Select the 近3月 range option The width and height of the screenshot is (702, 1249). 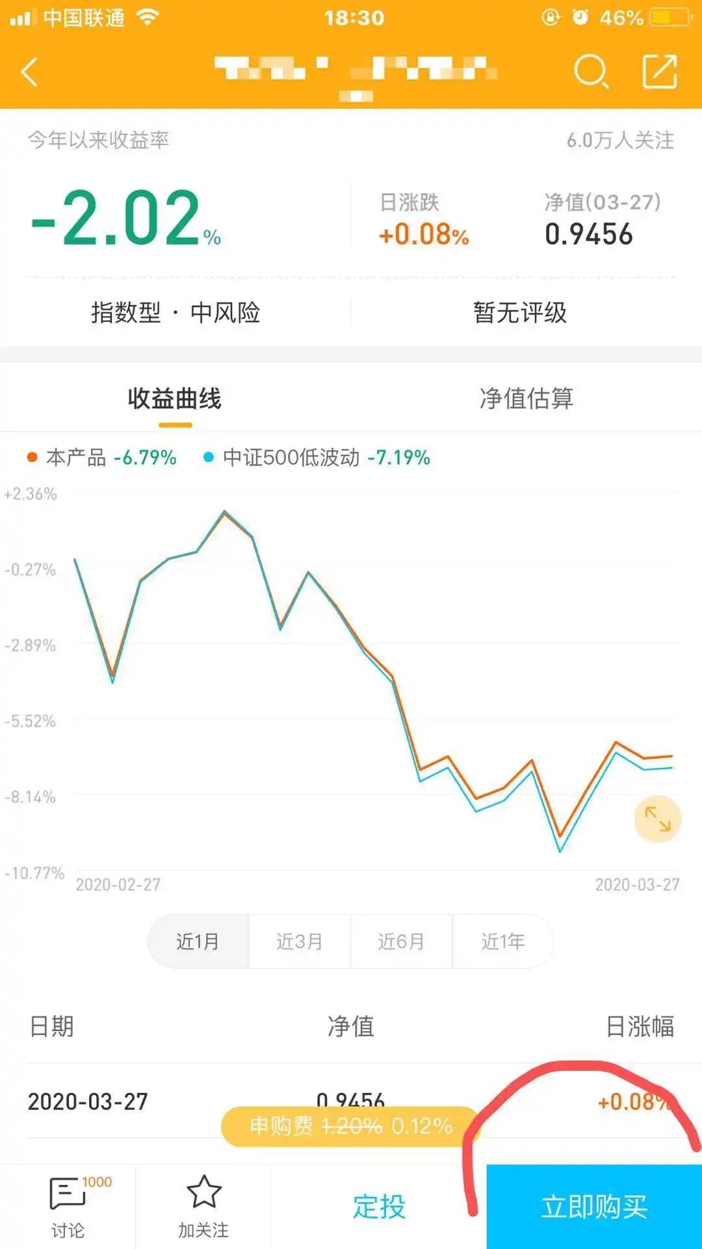tap(300, 941)
